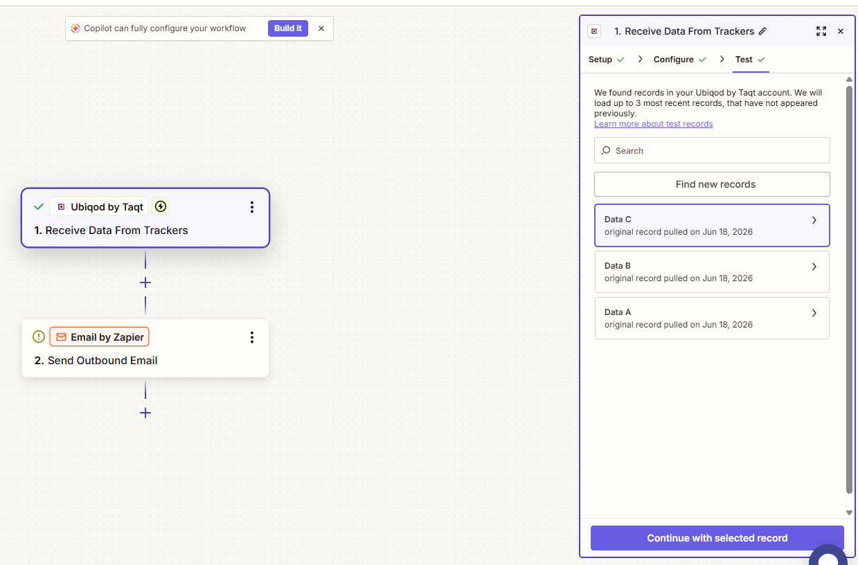Select the Data A record
The image size is (858, 565).
[x=712, y=318]
